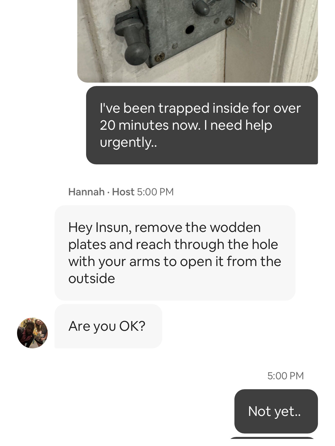Click the "Hannah" sender name
The width and height of the screenshot is (335, 446).
pyautogui.click(x=86, y=192)
